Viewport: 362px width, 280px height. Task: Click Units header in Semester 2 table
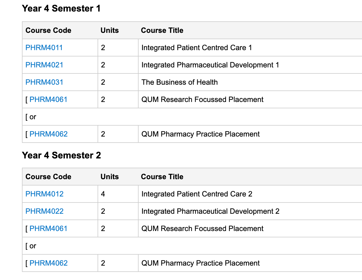(x=109, y=177)
